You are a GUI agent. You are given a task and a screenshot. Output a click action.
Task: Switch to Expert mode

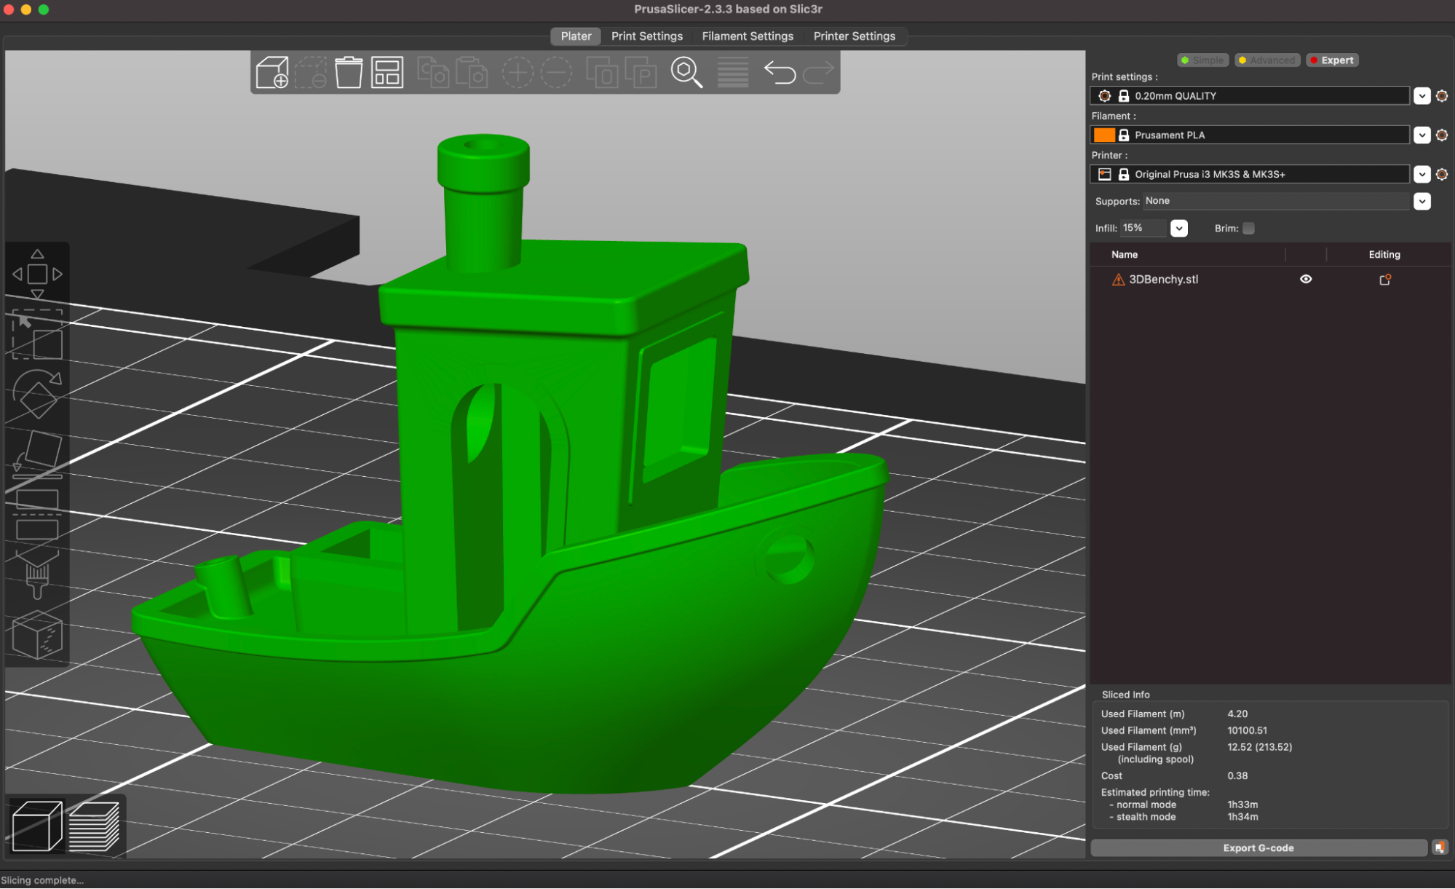1332,60
